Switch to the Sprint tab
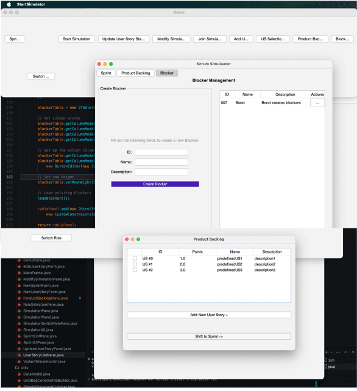 pyautogui.click(x=106, y=73)
